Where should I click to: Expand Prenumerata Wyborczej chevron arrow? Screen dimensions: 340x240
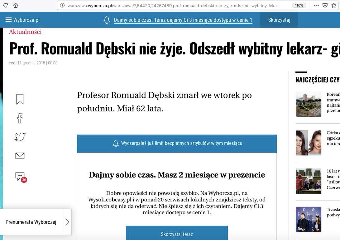67,222
